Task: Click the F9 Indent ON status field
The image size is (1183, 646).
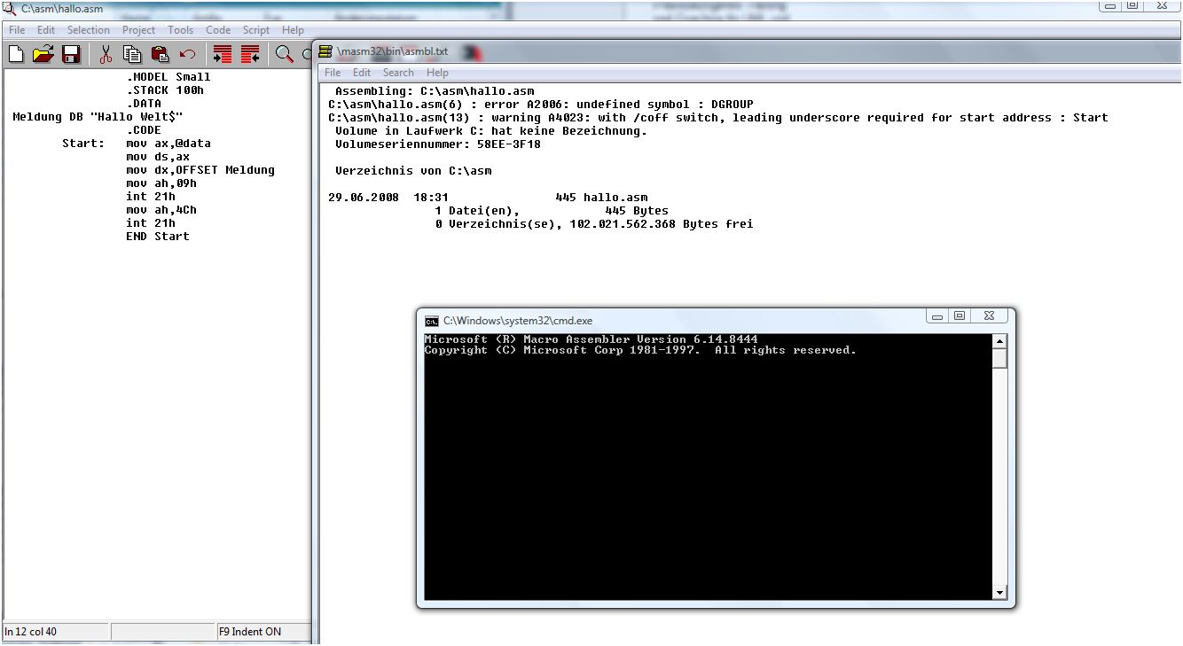Action: coord(263,632)
